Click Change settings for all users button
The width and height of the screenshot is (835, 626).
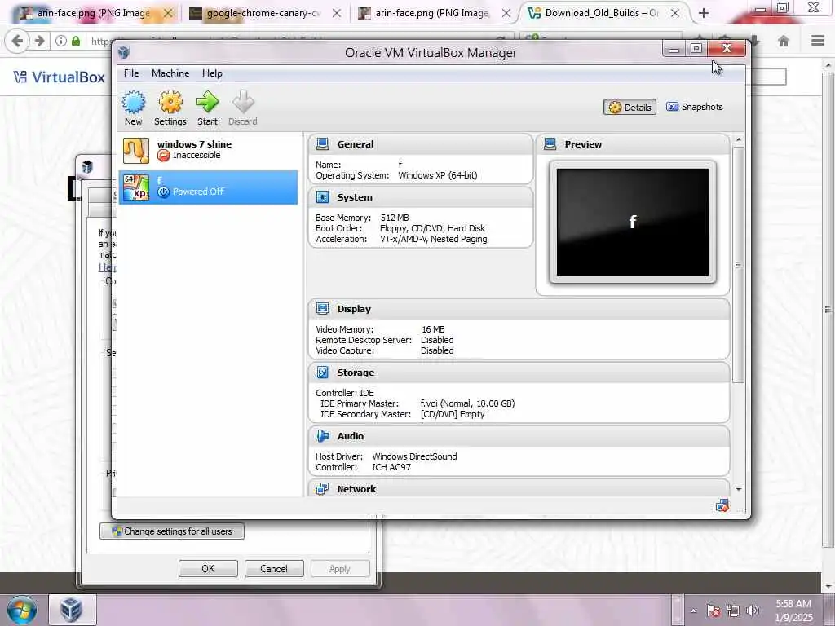172,531
